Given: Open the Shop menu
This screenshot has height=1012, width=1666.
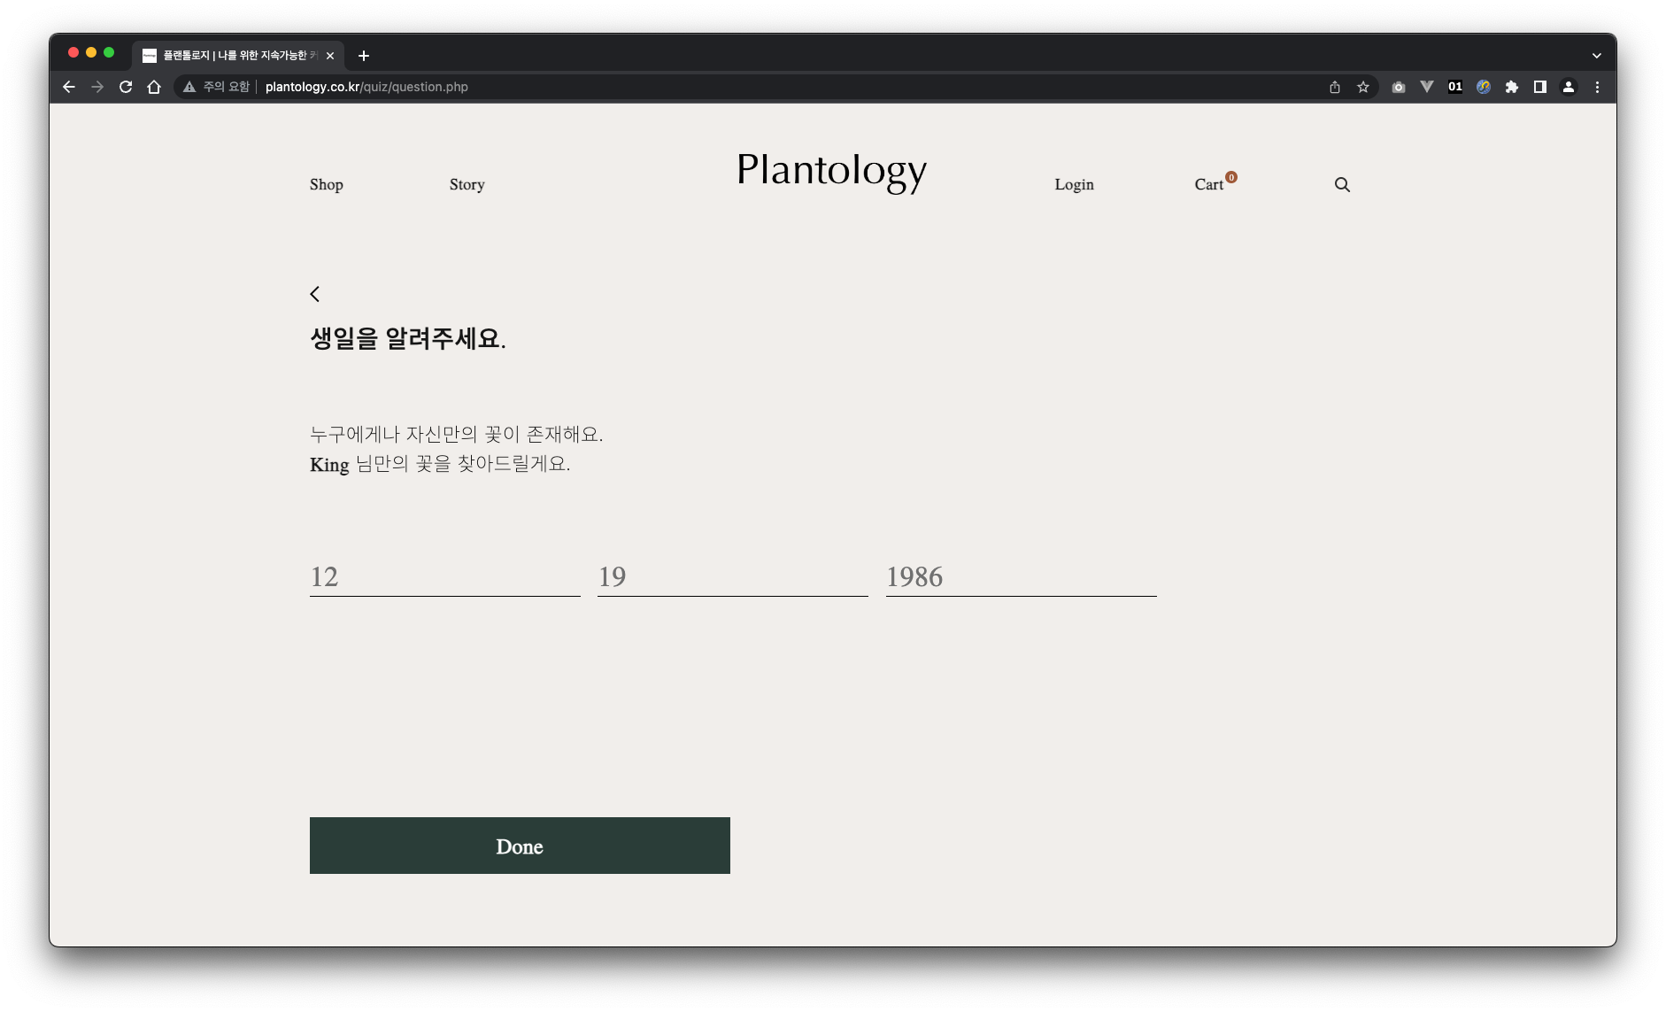Looking at the screenshot, I should (x=327, y=184).
